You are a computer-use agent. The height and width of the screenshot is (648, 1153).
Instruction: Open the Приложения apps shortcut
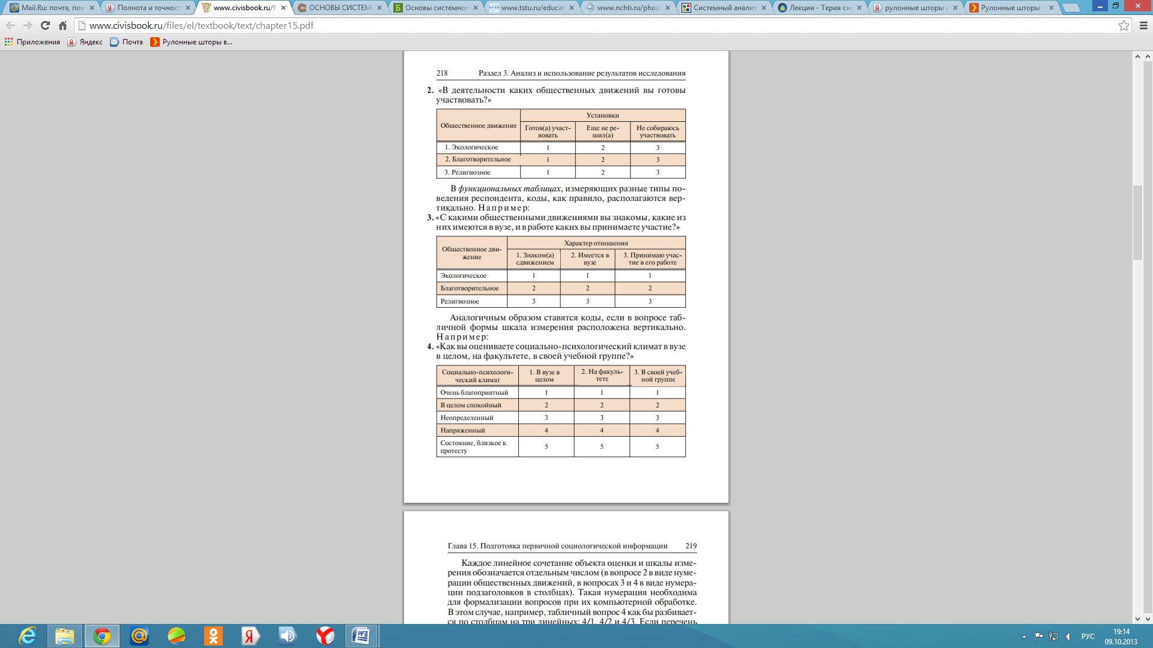tap(32, 42)
